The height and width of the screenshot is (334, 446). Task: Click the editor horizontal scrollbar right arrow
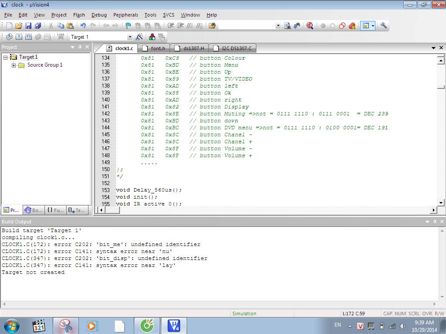pos(433,210)
